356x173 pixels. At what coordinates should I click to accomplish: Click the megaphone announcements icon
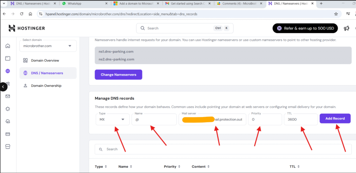click(x=346, y=28)
